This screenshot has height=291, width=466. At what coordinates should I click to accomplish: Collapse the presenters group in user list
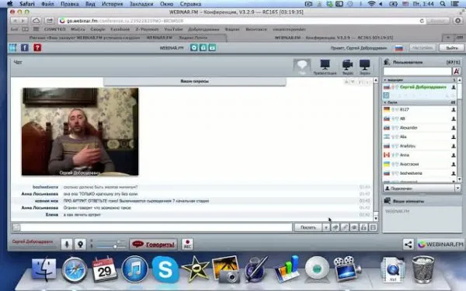tap(385, 80)
